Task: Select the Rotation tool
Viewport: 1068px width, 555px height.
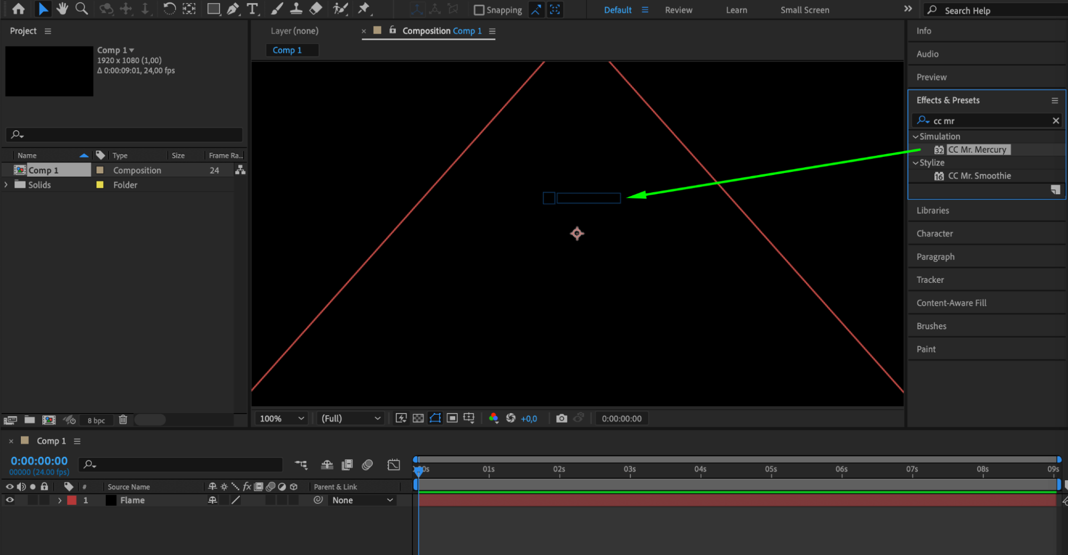Action: coord(169,9)
